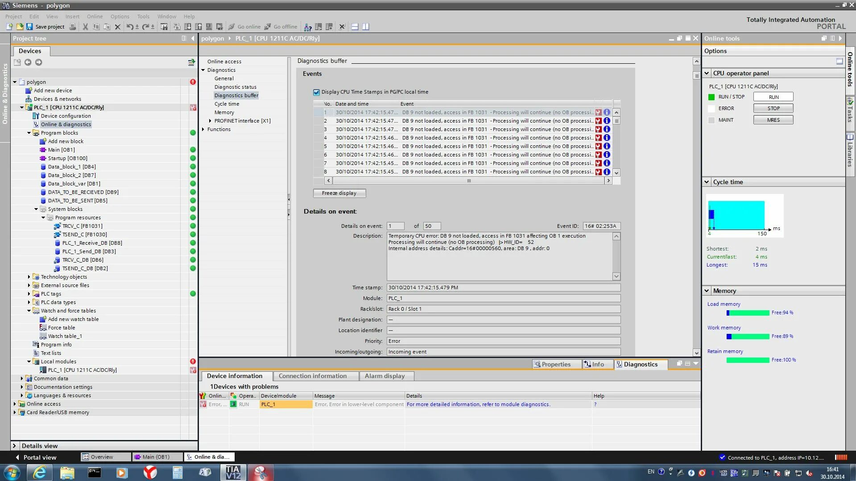Open the Options menu

120,16
